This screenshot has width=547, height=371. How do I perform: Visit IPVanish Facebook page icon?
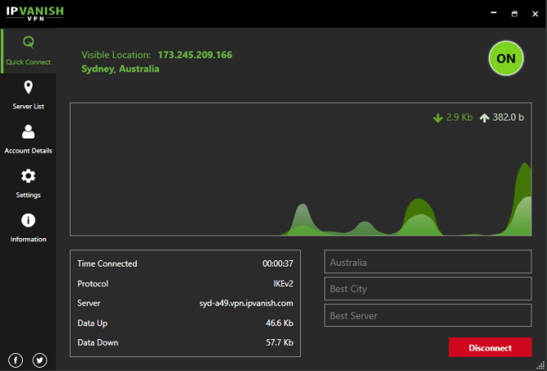click(x=15, y=360)
